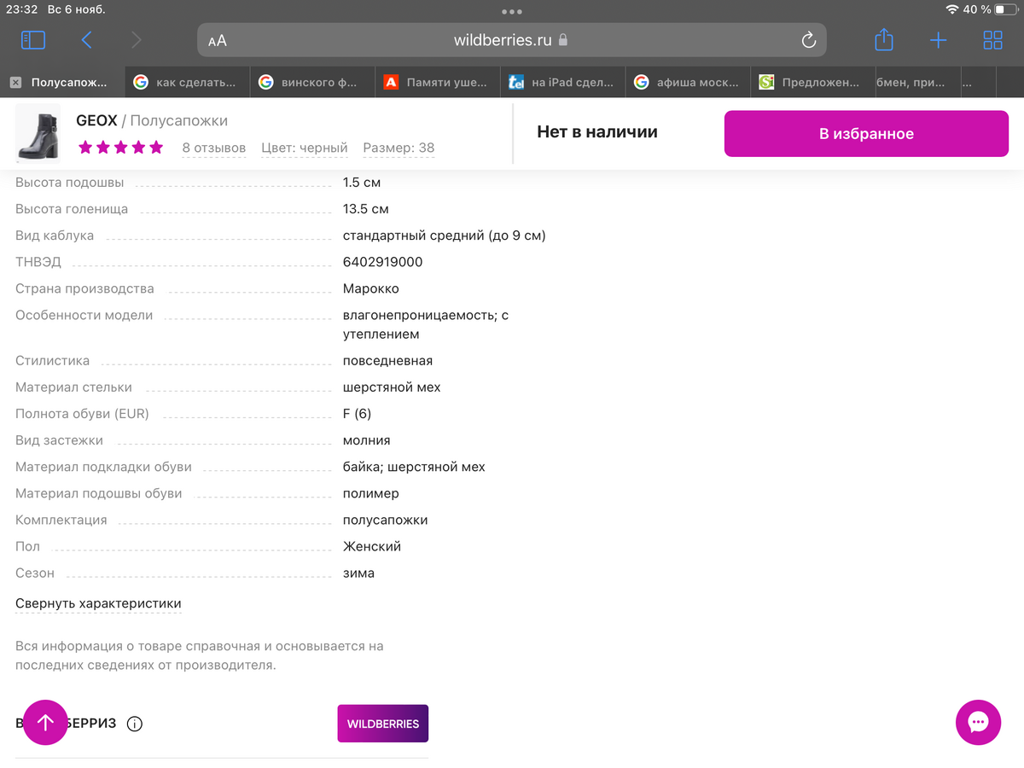Click the wildberries.ru address bar
The height and width of the screenshot is (768, 1024).
[512, 40]
